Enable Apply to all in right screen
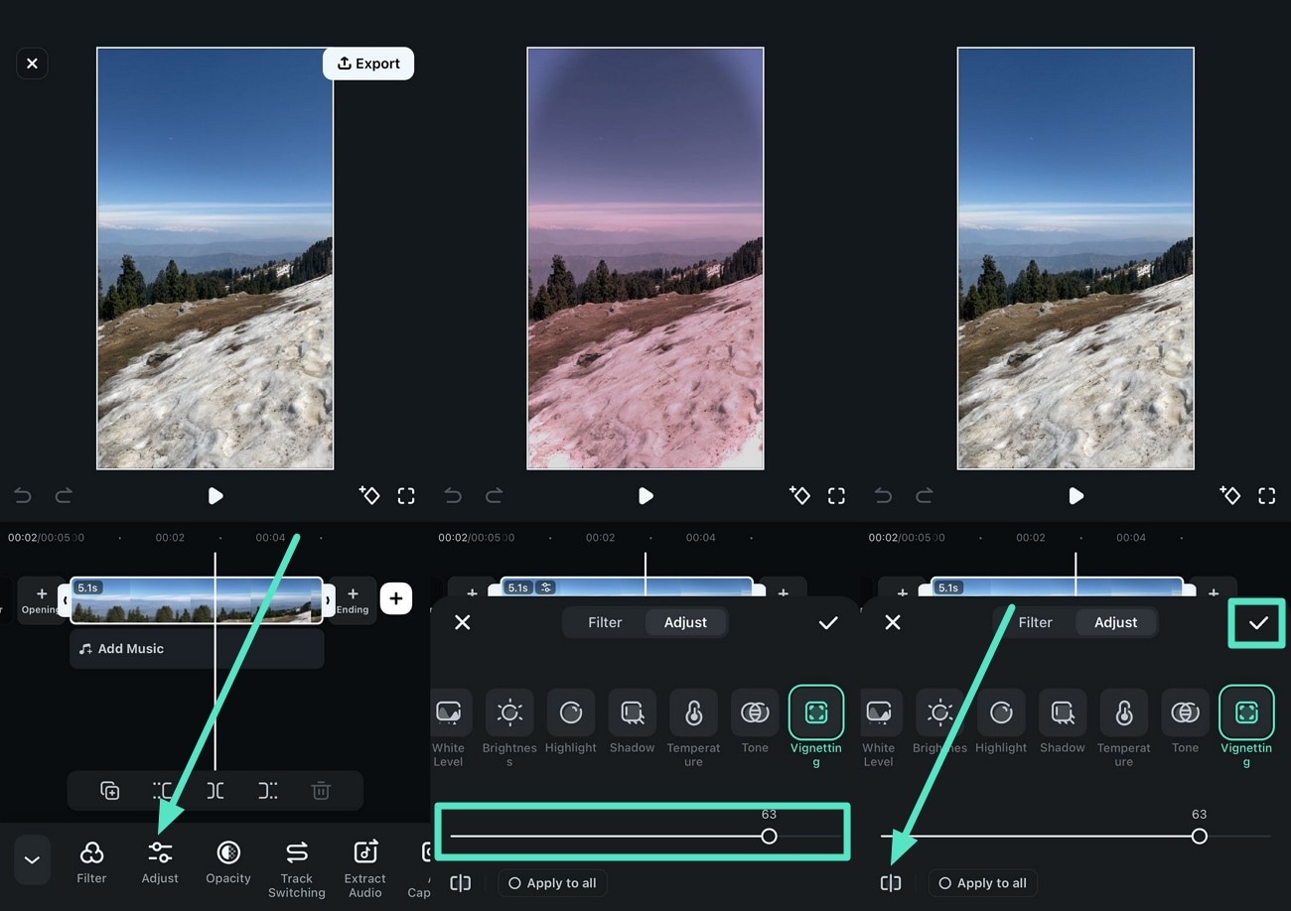1291x911 pixels. tap(982, 883)
